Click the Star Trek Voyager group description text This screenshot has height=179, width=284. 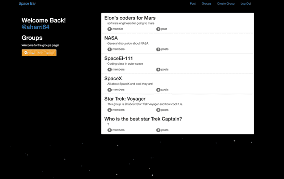tap(145, 104)
